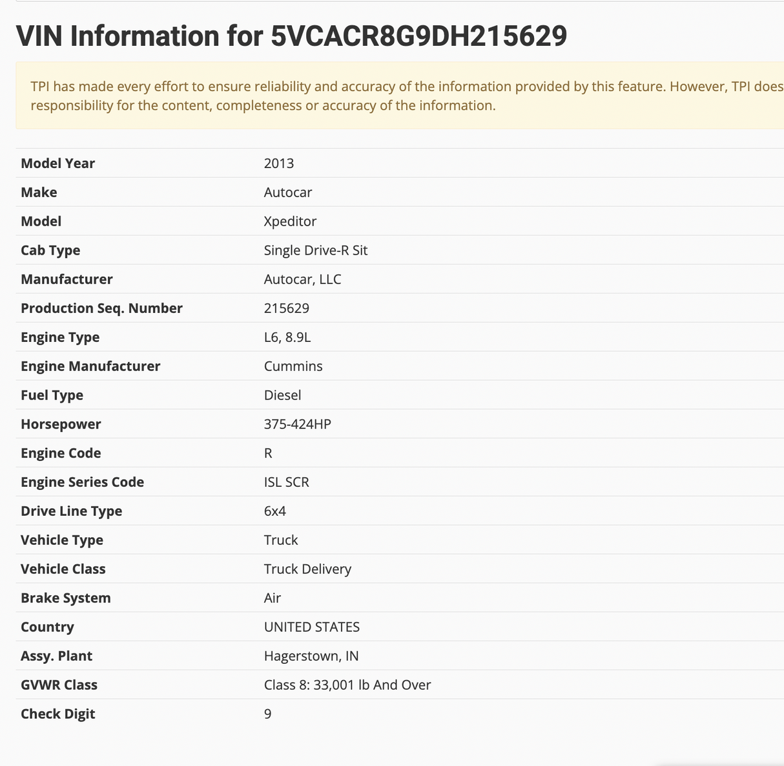This screenshot has width=784, height=766.
Task: Click the Horsepower value 375-424HP
Action: (x=298, y=425)
